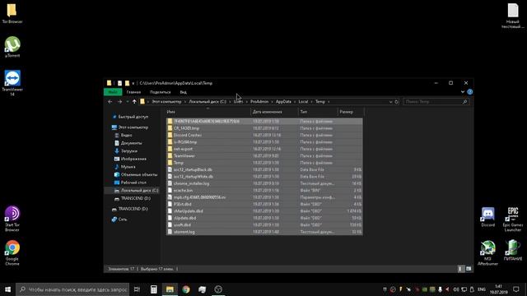Image resolution: width=527 pixels, height=296 pixels.
Task: Click AppData in the address breadcrumb
Action: tap(283, 101)
